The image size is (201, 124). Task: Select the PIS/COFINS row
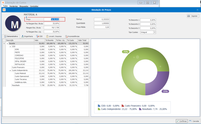52,58
